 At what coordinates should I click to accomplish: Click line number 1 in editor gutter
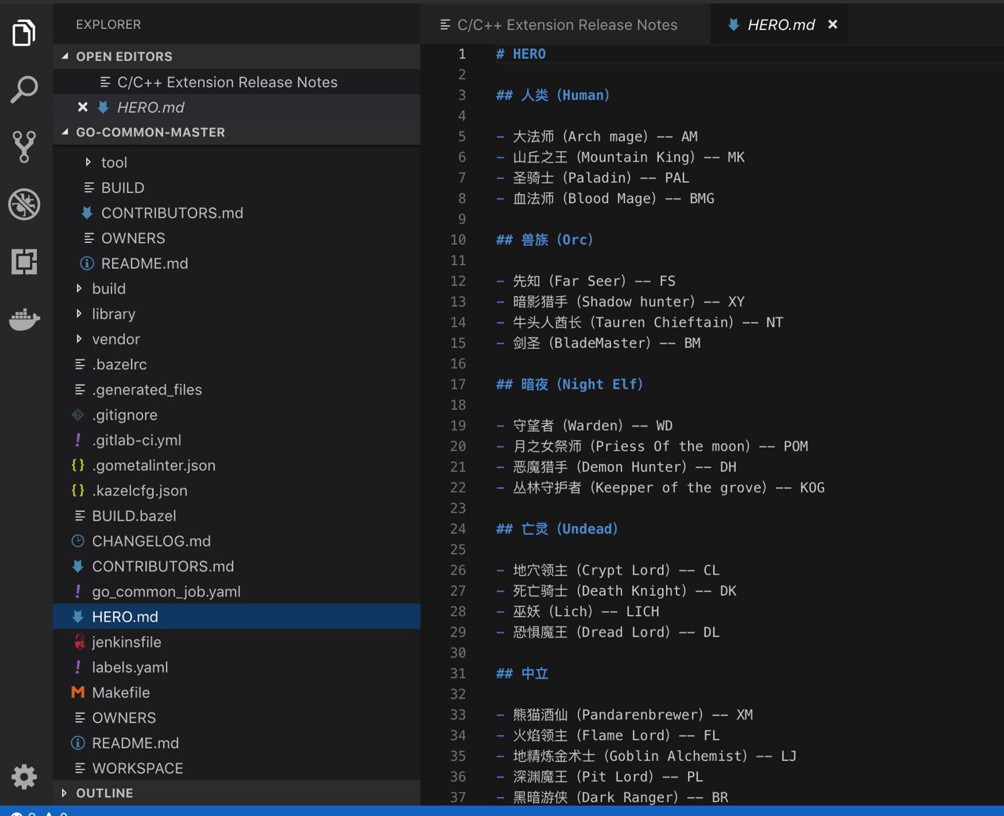[x=462, y=53]
